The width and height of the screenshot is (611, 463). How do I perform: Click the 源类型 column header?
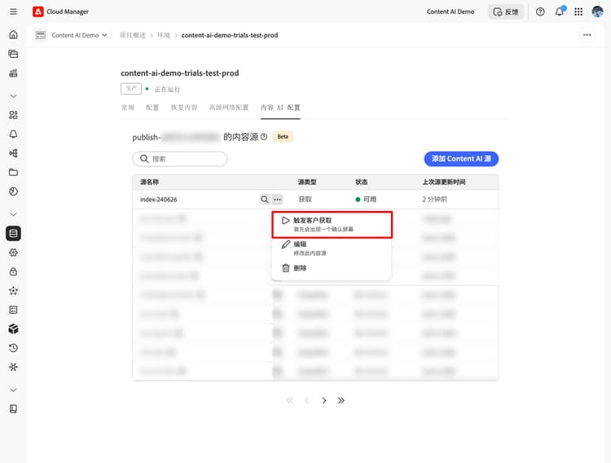(307, 182)
